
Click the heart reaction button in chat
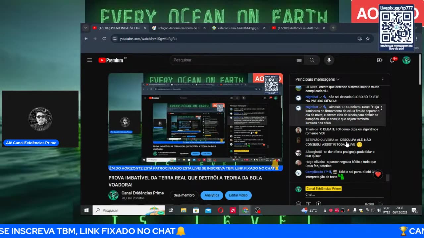378,174
